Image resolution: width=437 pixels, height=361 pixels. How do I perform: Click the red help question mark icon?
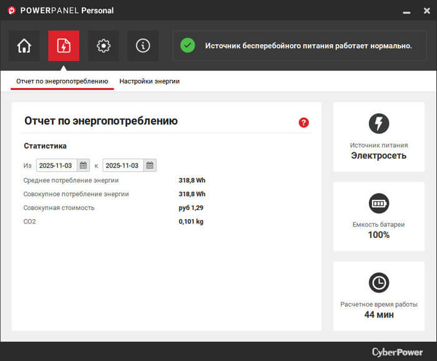pos(304,122)
